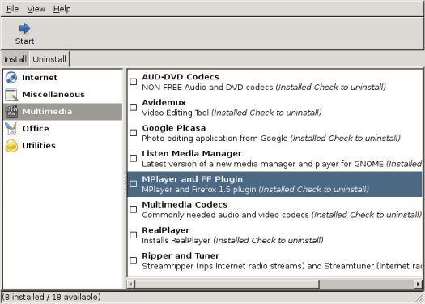
Task: Select the Internet category label
Action: click(x=40, y=78)
